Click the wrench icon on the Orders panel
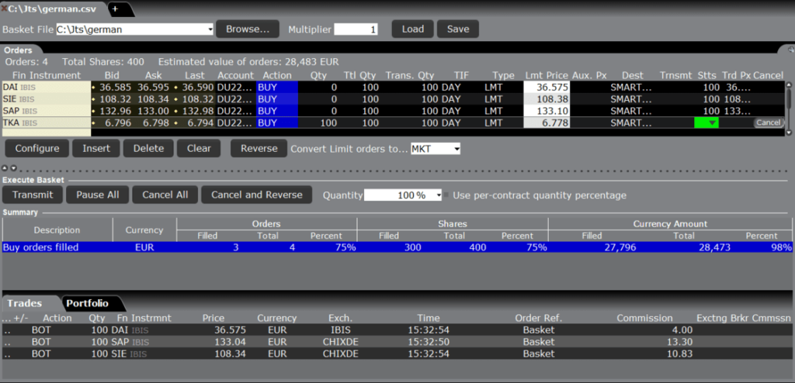Screen dimensions: 795x383 click(x=790, y=50)
